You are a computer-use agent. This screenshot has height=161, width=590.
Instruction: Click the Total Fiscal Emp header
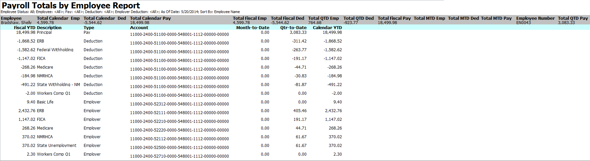tap(249, 18)
